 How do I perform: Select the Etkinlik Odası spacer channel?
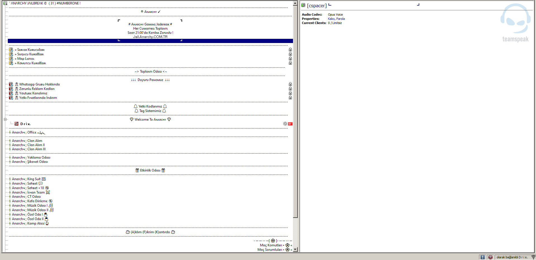coord(151,170)
